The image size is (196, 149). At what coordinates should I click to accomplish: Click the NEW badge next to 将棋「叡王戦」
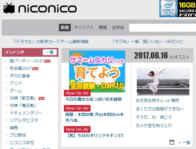pos(41,99)
